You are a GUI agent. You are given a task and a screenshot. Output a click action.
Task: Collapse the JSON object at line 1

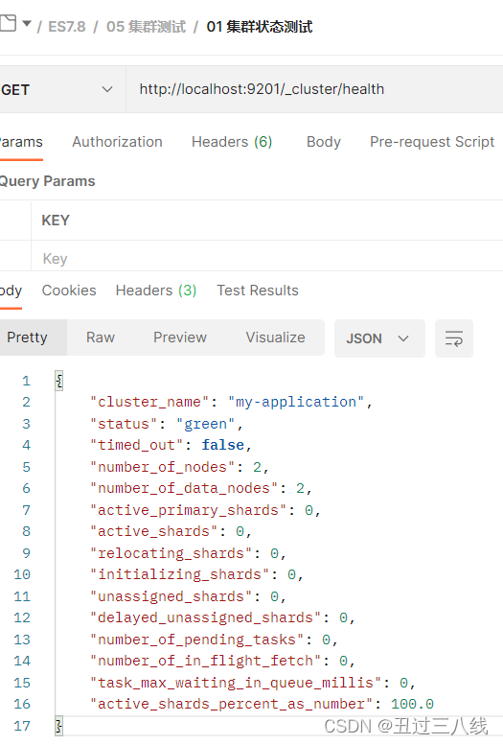tap(58, 381)
